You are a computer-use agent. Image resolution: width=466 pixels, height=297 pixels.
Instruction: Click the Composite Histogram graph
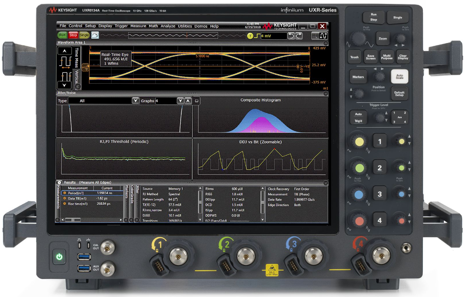(261, 117)
